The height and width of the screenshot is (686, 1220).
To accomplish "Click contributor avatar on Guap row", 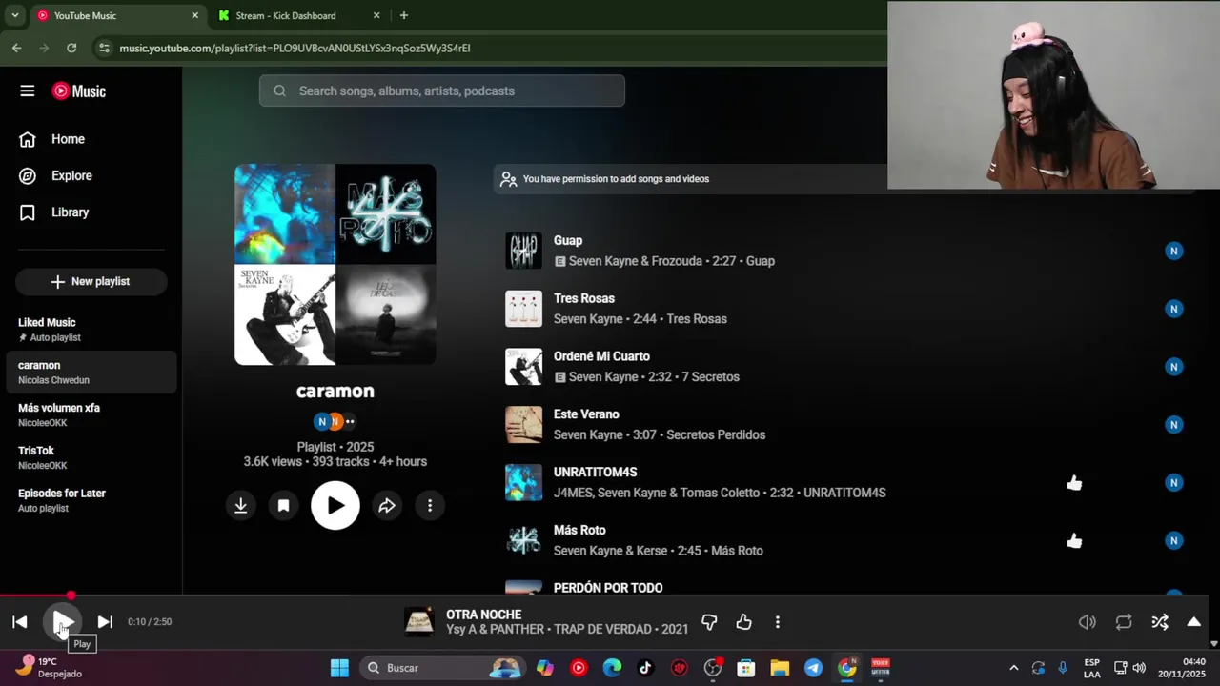I will click(1174, 251).
